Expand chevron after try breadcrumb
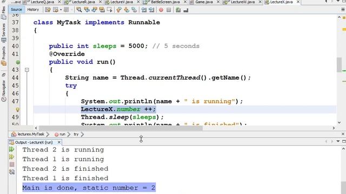Viewport: 346px width, 194px height. [82, 134]
